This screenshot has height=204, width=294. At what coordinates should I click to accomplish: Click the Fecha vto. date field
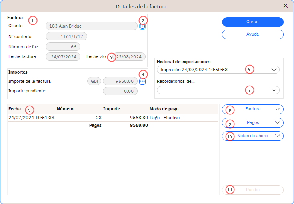(x=130, y=57)
